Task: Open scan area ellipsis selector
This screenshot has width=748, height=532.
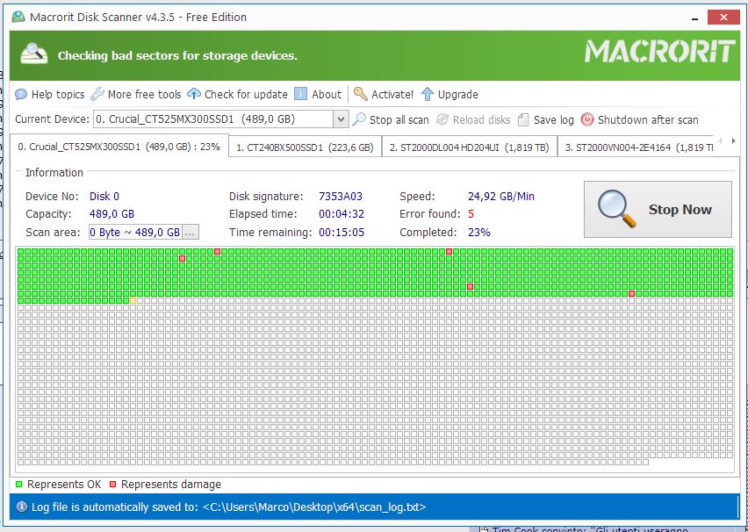Action: (x=190, y=233)
